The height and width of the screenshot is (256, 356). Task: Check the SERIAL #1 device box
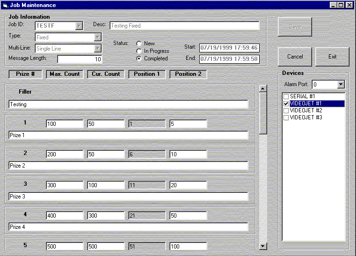tap(286, 96)
